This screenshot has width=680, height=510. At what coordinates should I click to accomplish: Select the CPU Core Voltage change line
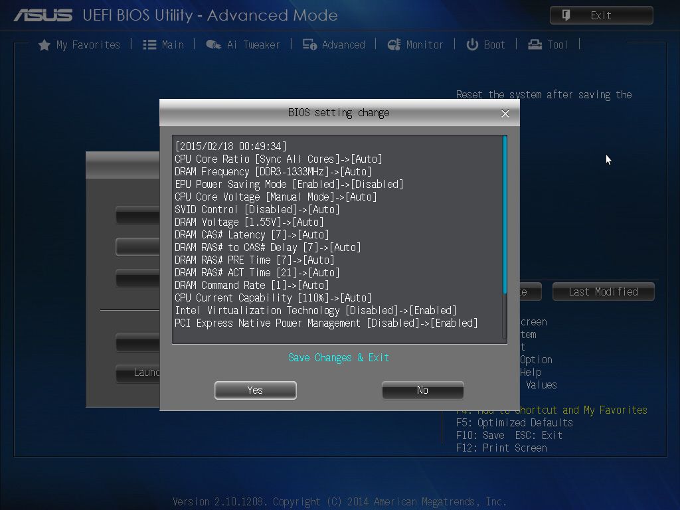(276, 197)
